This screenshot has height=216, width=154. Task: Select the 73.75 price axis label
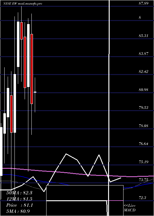click(x=144, y=180)
